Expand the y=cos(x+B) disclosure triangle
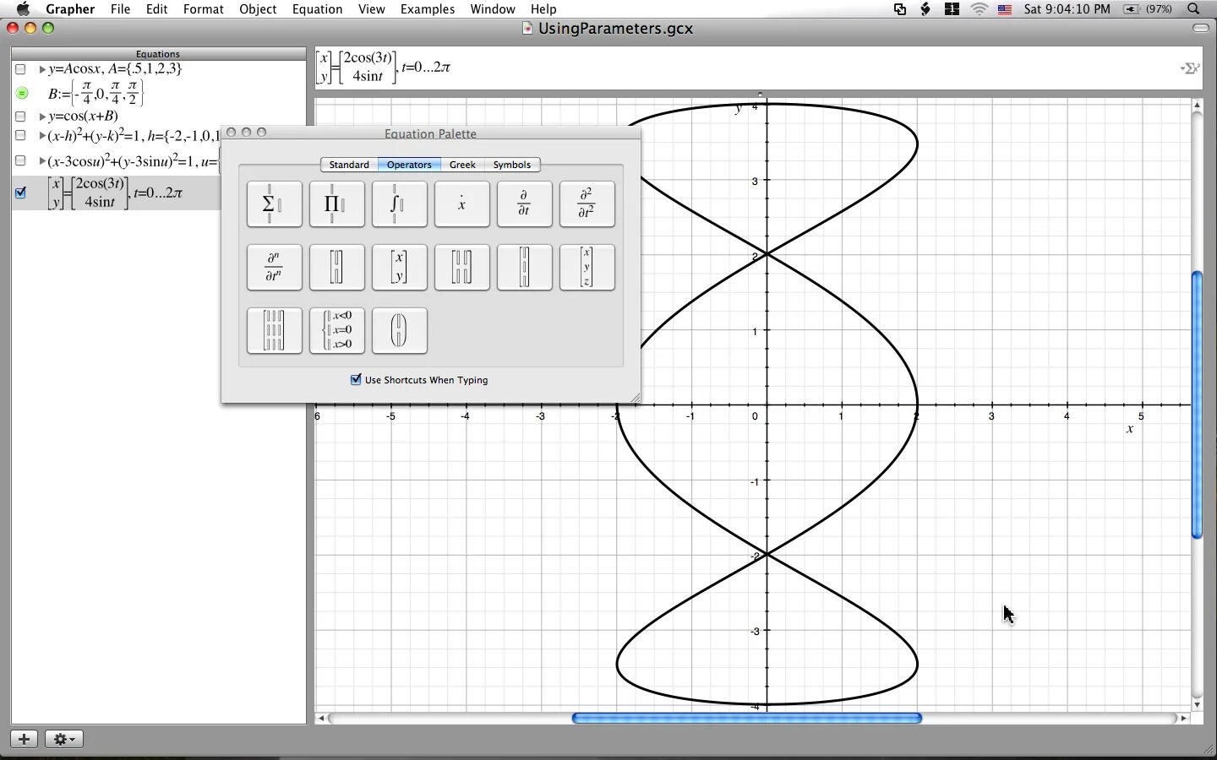The width and height of the screenshot is (1217, 760). pyautogui.click(x=42, y=117)
